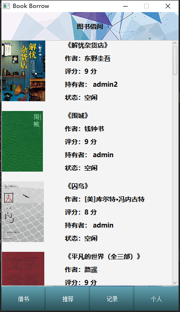Click the holder name admin2

pos(105,84)
